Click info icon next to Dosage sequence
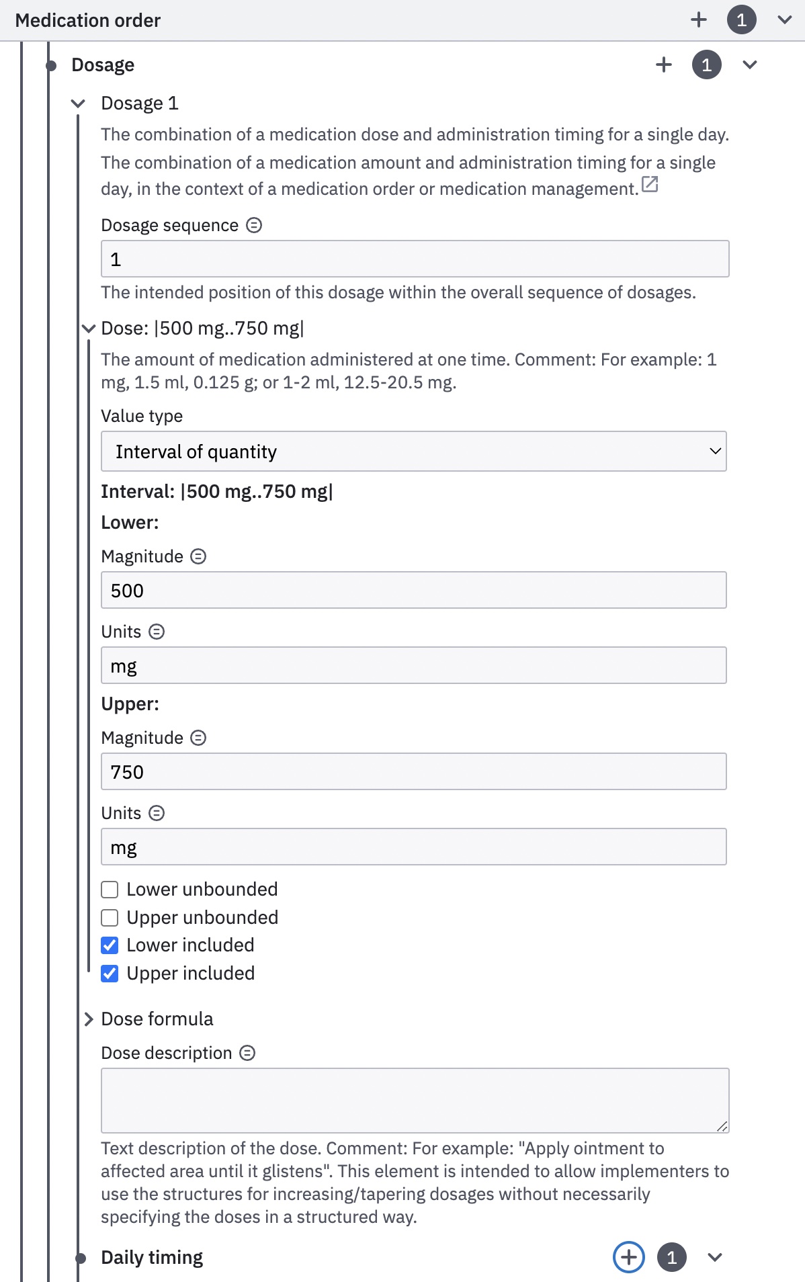The height and width of the screenshot is (1282, 805). click(254, 225)
